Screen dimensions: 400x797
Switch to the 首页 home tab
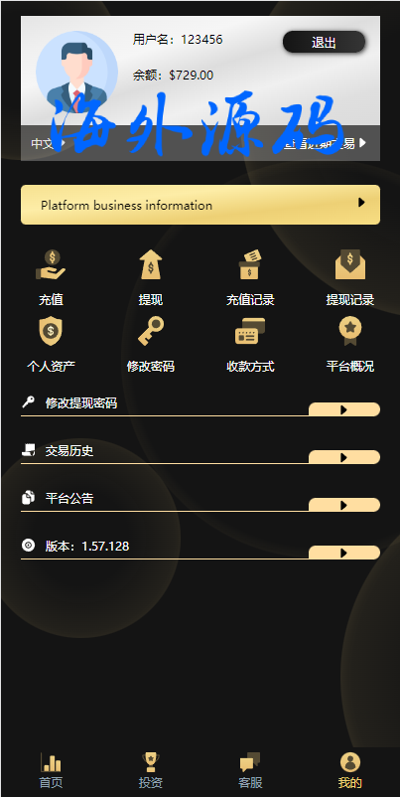pyautogui.click(x=51, y=770)
